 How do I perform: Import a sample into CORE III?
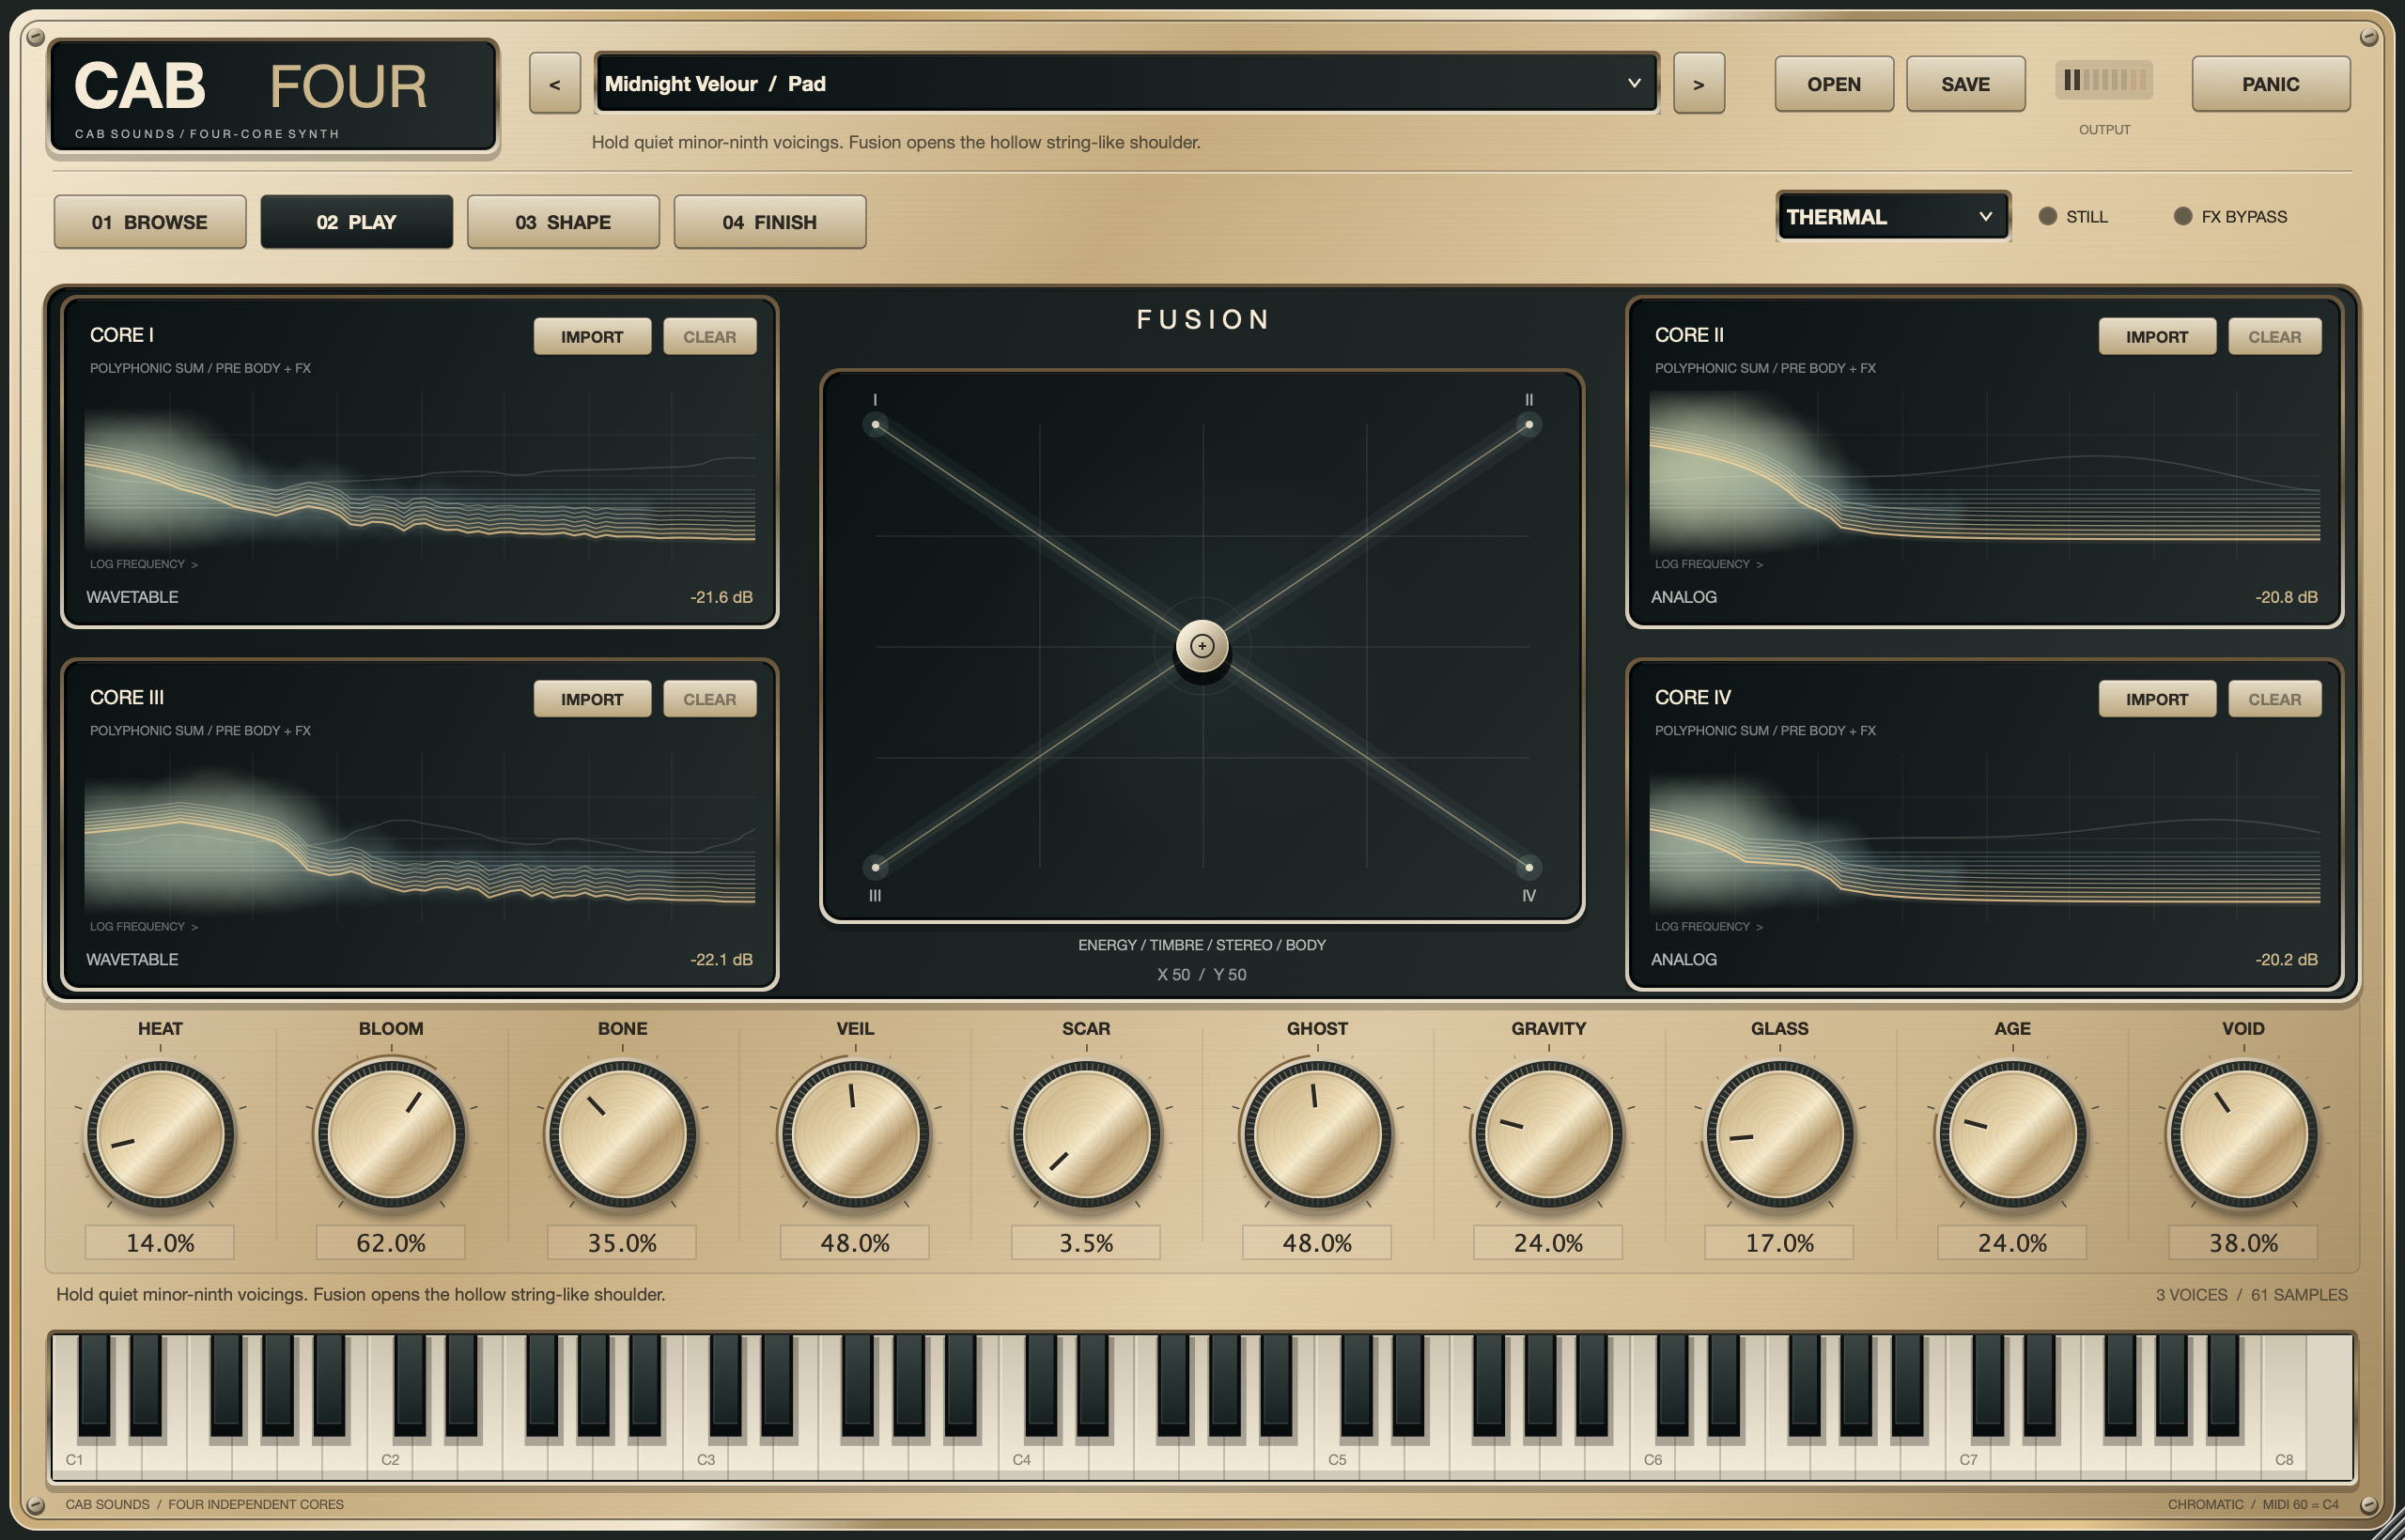pyautogui.click(x=592, y=699)
